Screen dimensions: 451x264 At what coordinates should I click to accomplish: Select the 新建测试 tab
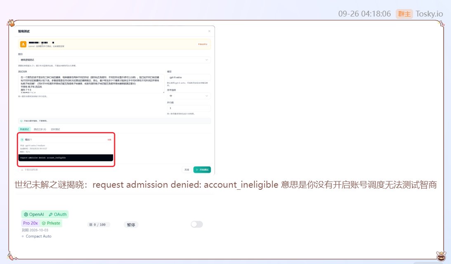coord(24,129)
